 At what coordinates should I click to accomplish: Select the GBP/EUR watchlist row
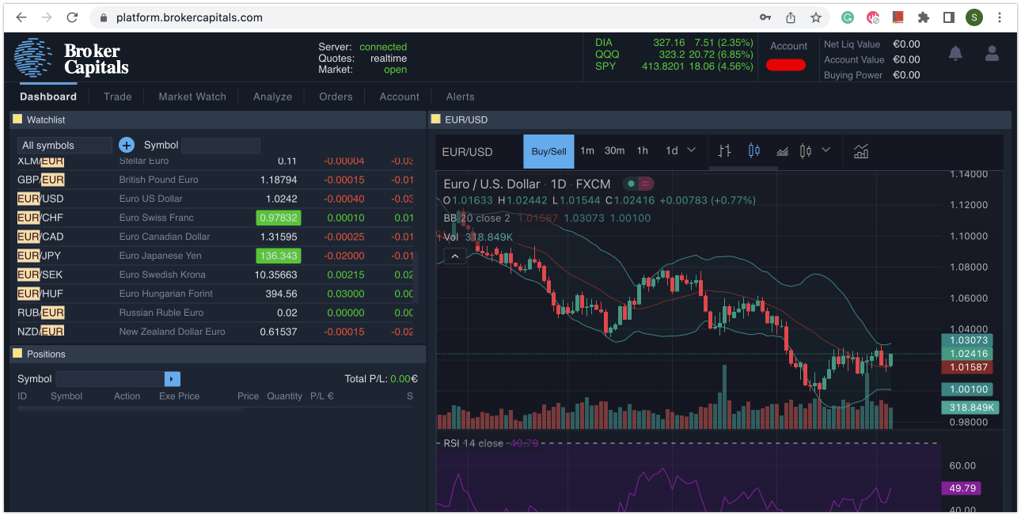click(x=215, y=180)
